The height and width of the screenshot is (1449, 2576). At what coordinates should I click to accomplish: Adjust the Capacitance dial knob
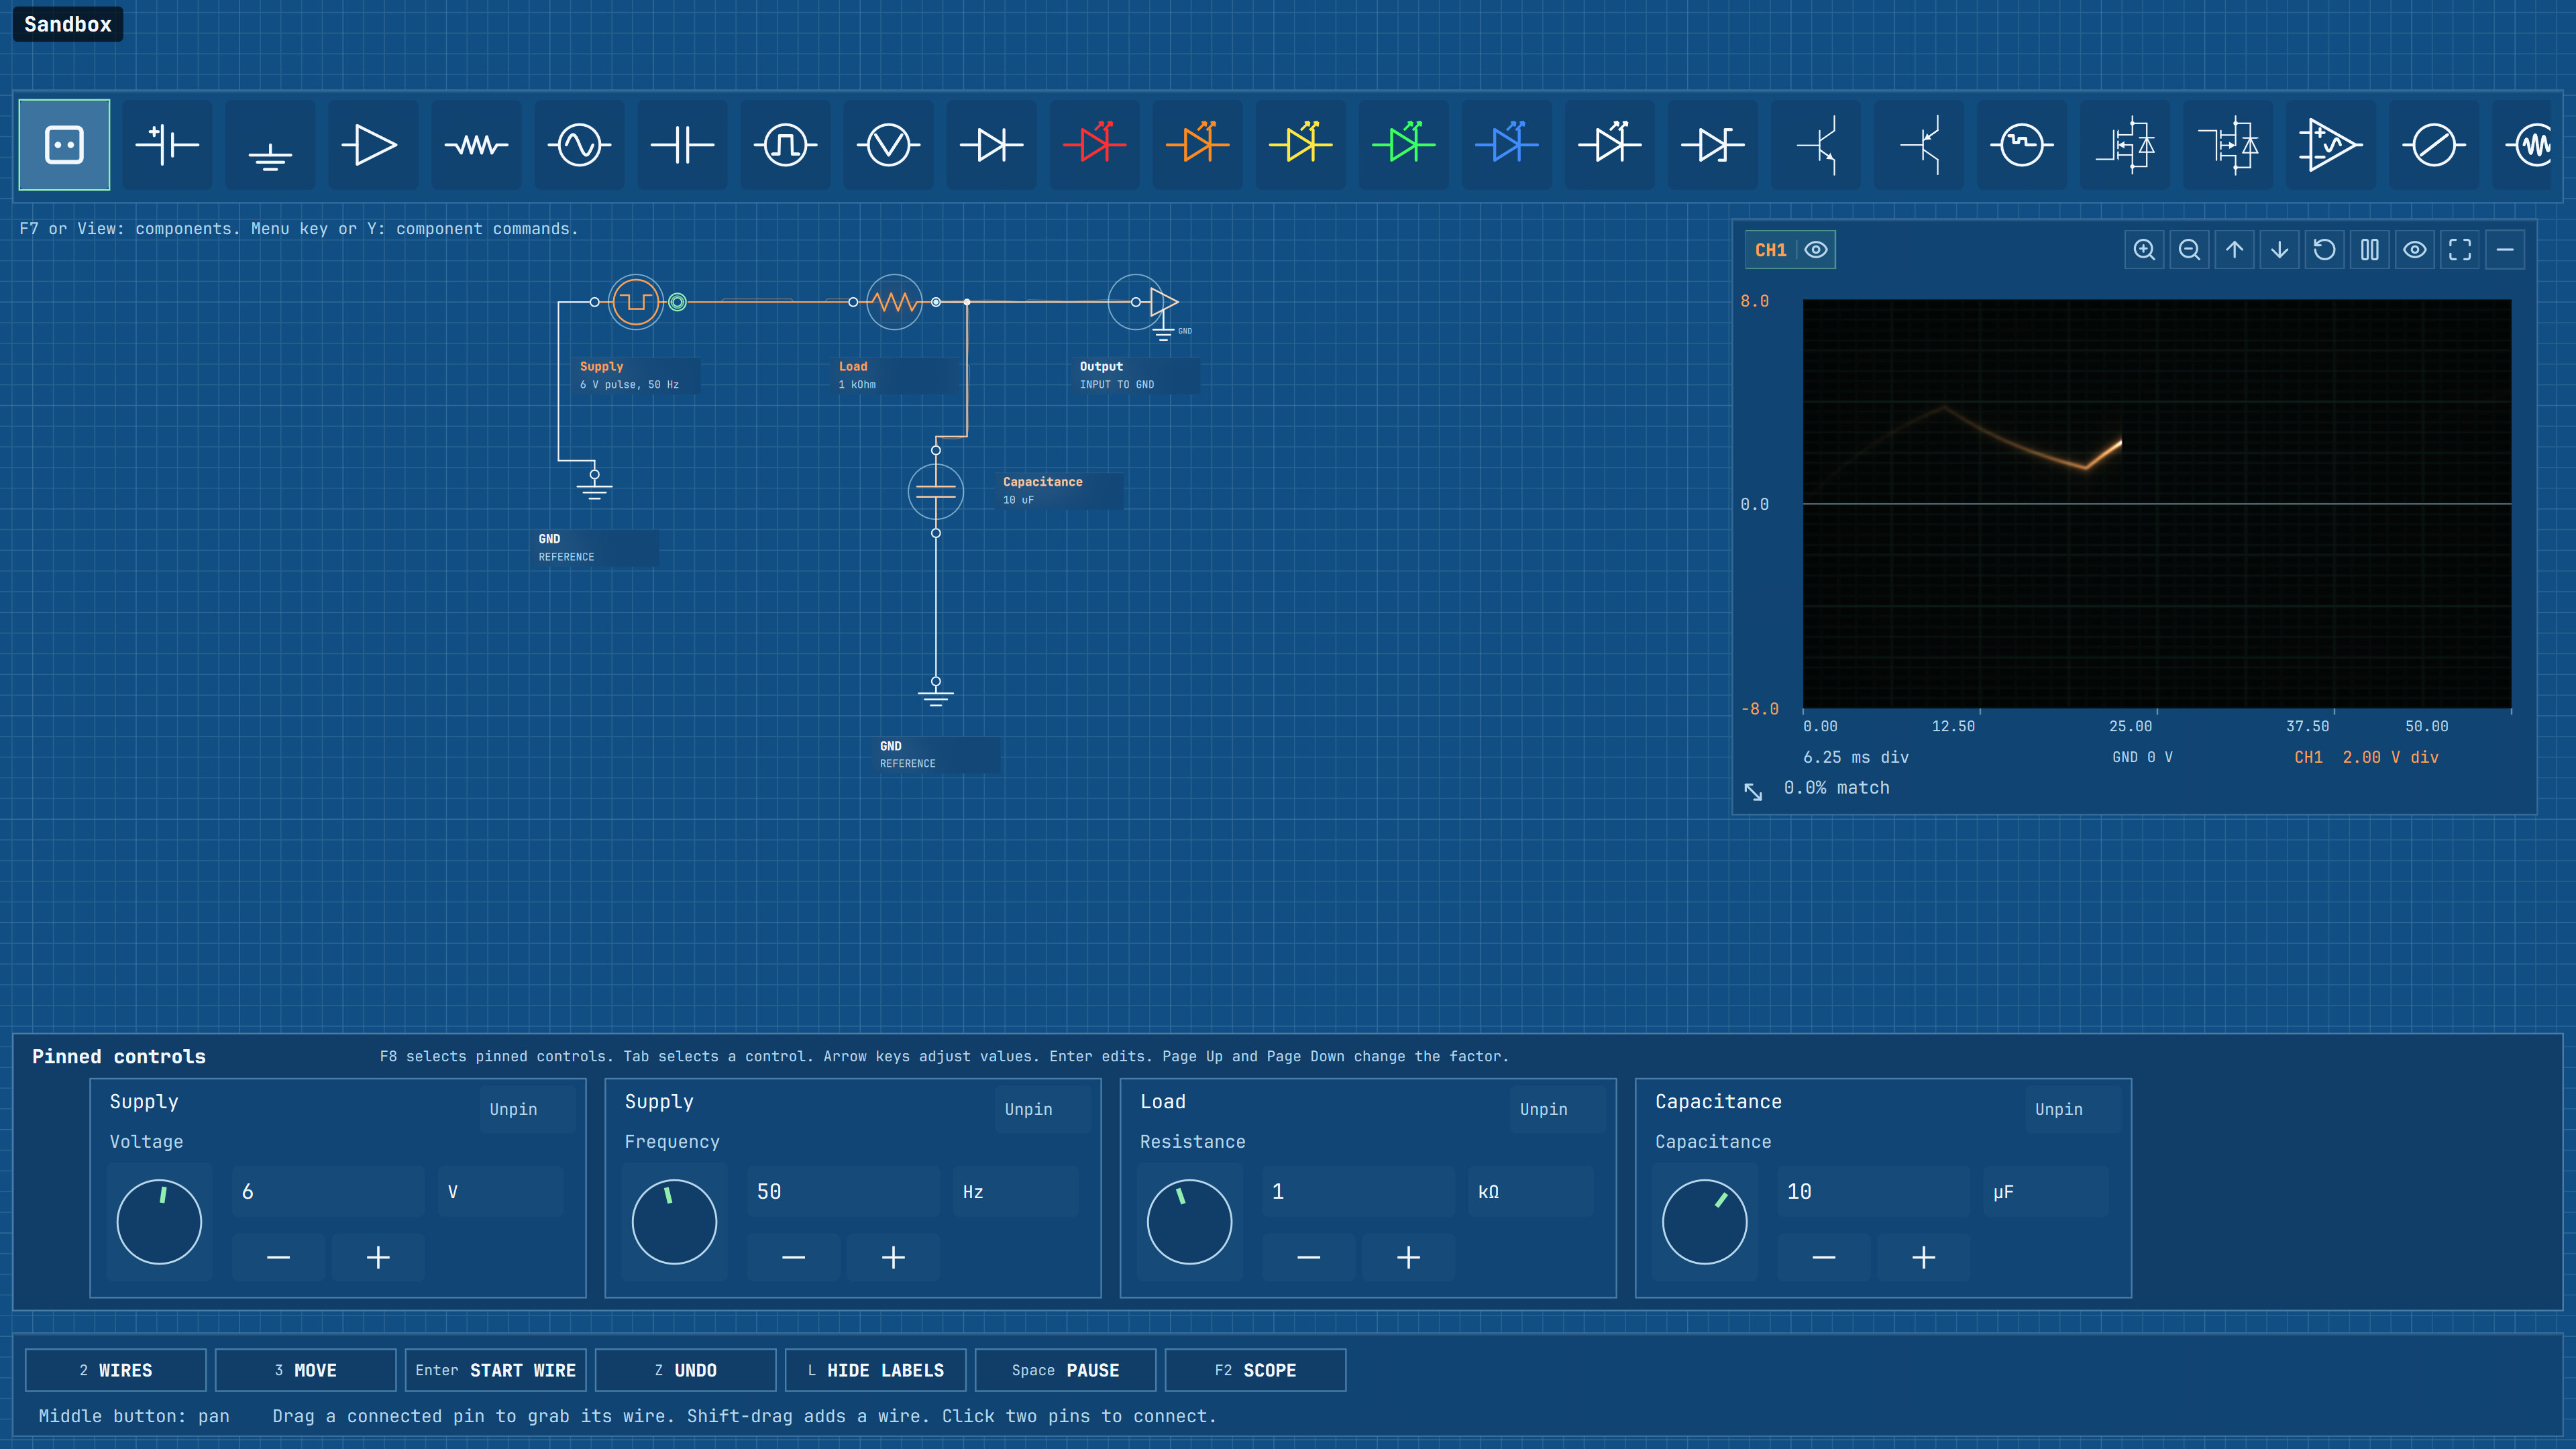coord(1704,1222)
